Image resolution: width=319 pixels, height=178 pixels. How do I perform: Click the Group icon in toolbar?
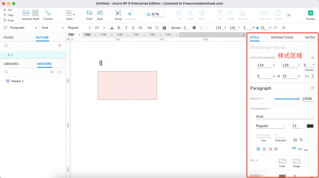118,13
